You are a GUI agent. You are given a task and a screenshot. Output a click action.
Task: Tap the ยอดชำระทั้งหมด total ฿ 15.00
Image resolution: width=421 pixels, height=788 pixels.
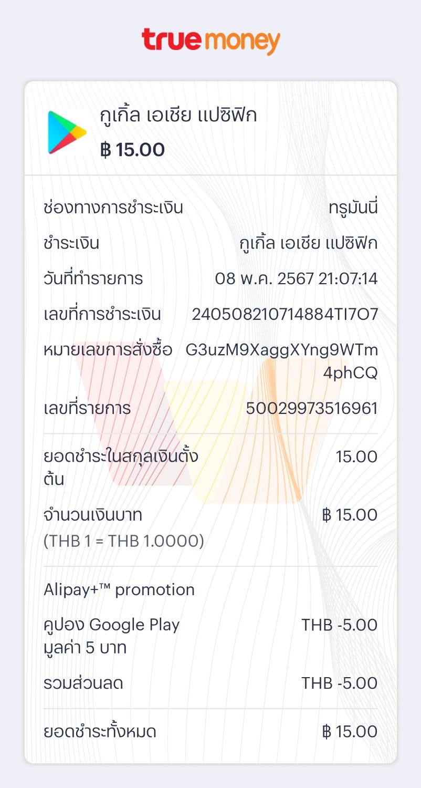[x=350, y=732]
